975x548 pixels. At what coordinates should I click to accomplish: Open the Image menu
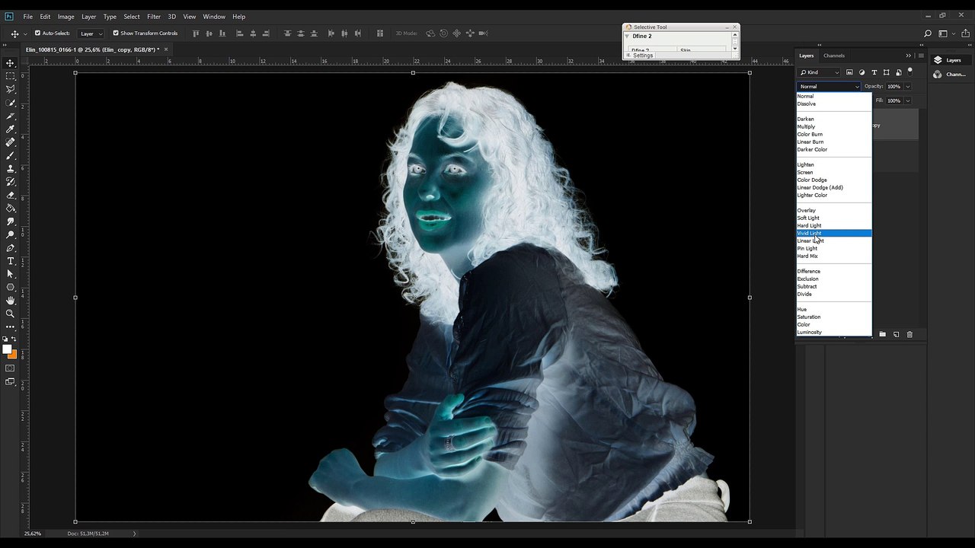66,17
